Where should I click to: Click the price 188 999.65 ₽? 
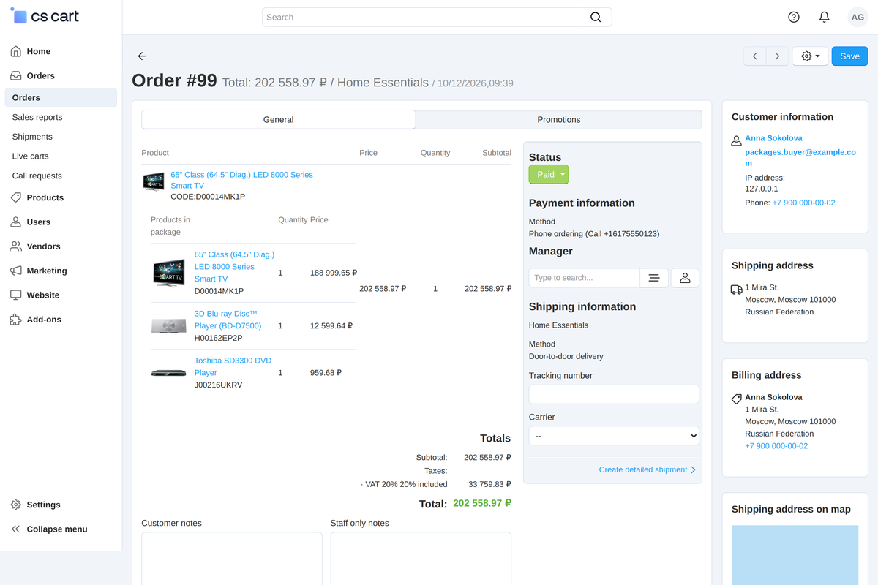334,273
